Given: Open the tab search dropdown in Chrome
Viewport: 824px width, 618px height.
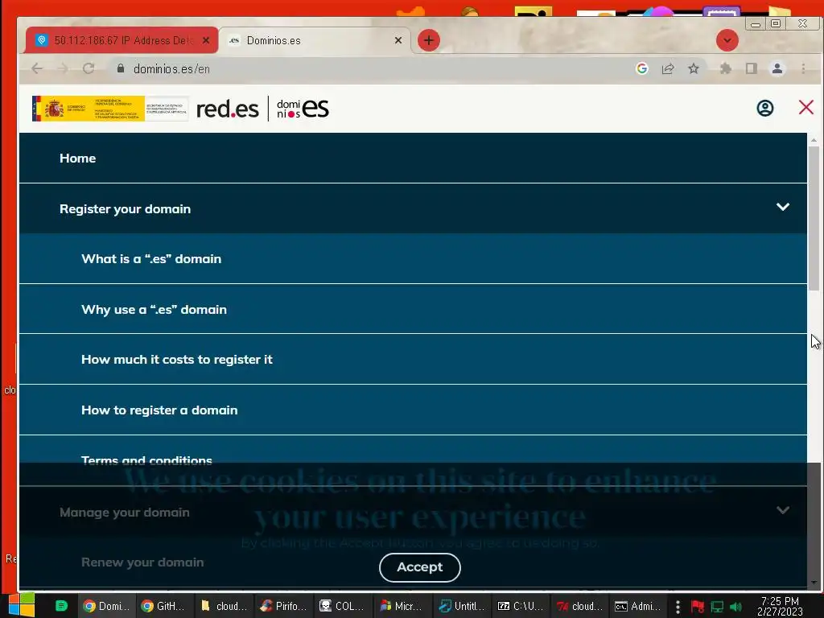Looking at the screenshot, I should point(727,40).
